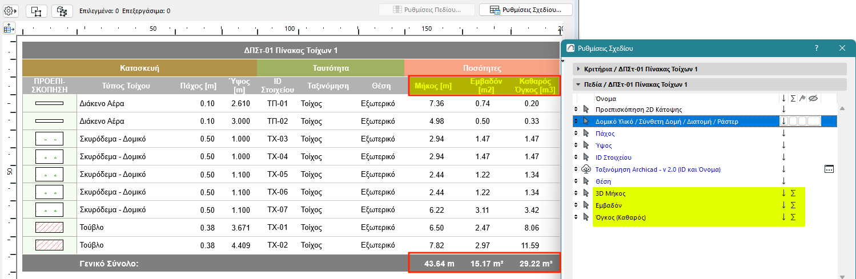Toggle the sum symbol for Εμβαδόν field
Image resolution: width=856 pixels, height=279 pixels.
click(x=793, y=205)
